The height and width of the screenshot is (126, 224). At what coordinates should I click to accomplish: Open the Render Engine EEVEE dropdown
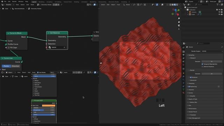[x=212, y=51]
